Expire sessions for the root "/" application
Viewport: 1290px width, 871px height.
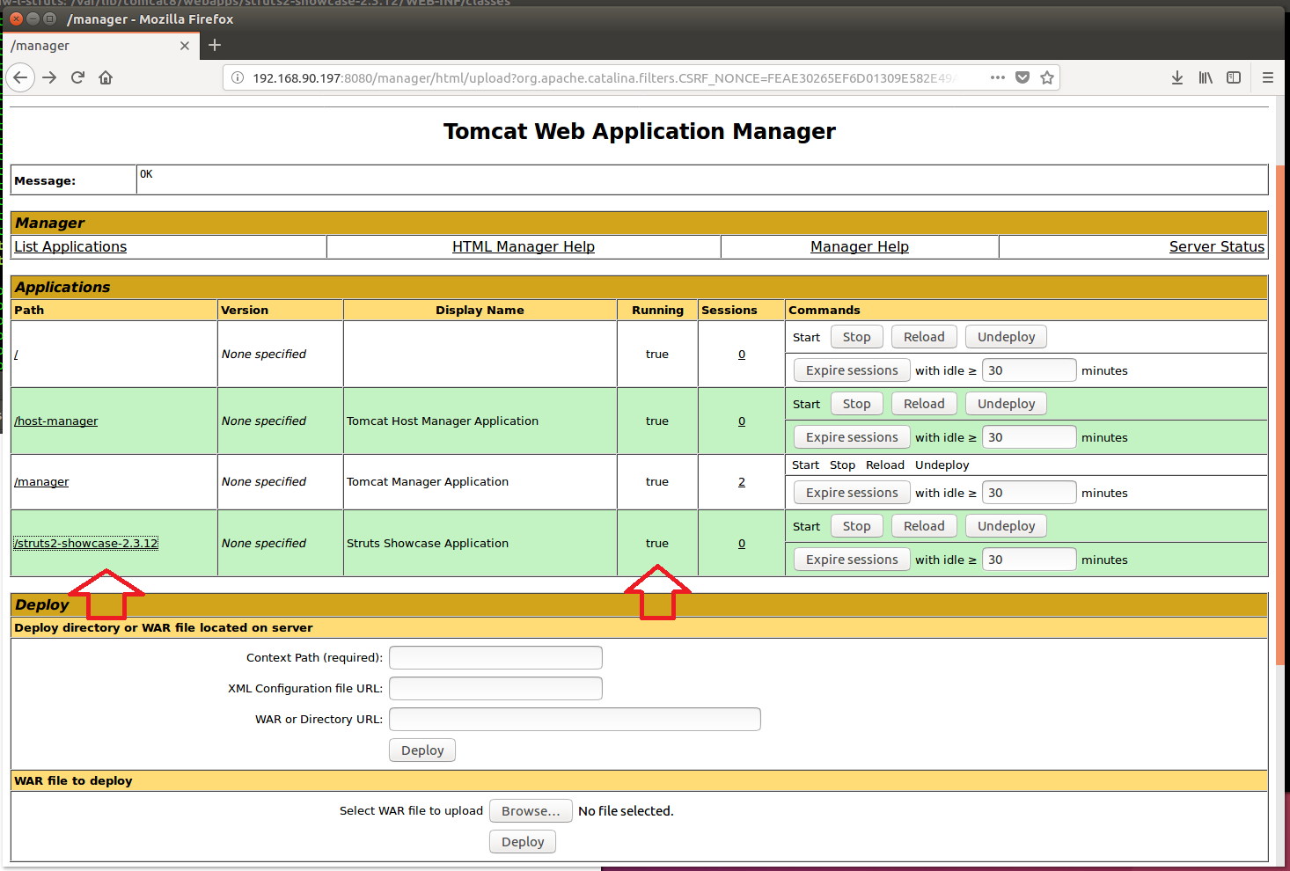(852, 370)
